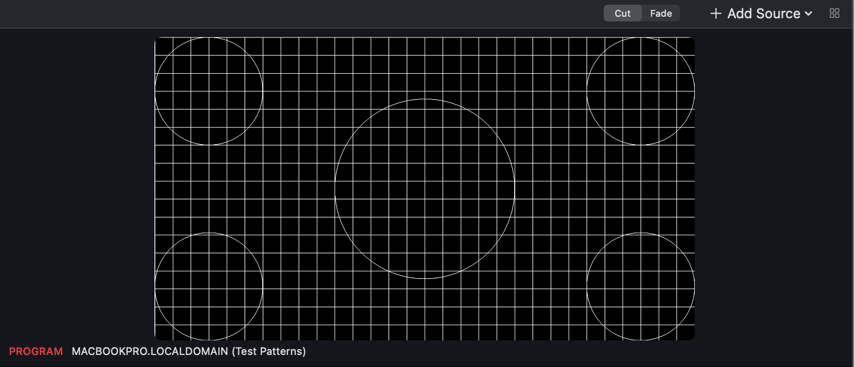The height and width of the screenshot is (367, 855).
Task: Click the MACBOOKPRO.LOCALDOMAIN (Test Patterns) source name
Action: click(188, 351)
